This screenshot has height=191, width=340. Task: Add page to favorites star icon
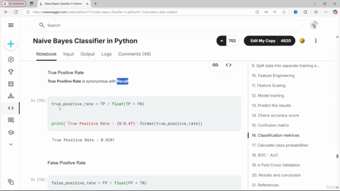[284, 12]
